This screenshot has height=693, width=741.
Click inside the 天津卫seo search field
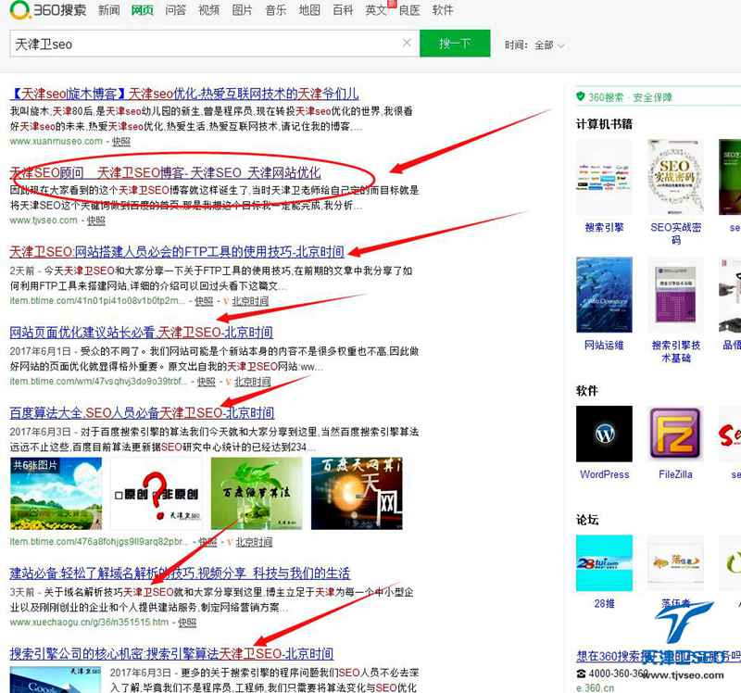point(185,44)
